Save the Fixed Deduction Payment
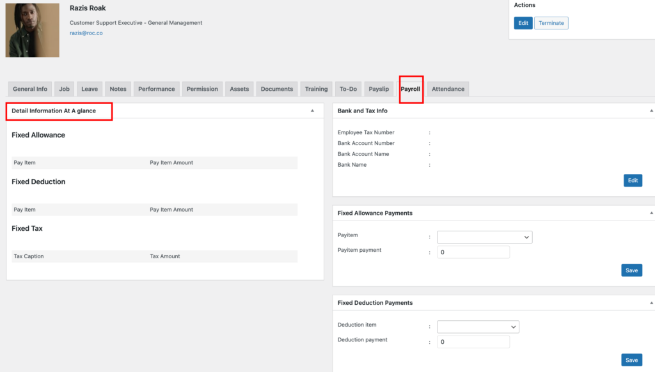Image resolution: width=655 pixels, height=372 pixels. click(631, 360)
